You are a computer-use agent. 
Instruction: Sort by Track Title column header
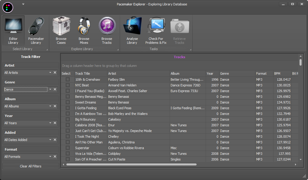91,73
